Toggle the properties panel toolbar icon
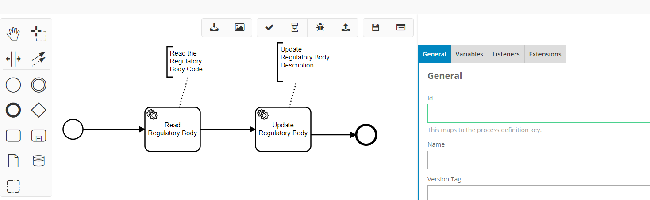The width and height of the screenshot is (650, 200). (x=401, y=27)
